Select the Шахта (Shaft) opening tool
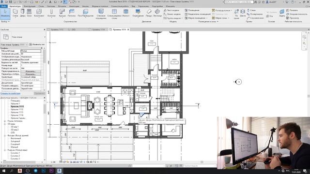 [x=243, y=13]
